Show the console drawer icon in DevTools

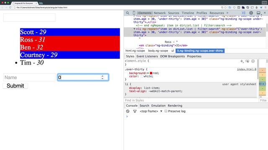click(244, 13)
